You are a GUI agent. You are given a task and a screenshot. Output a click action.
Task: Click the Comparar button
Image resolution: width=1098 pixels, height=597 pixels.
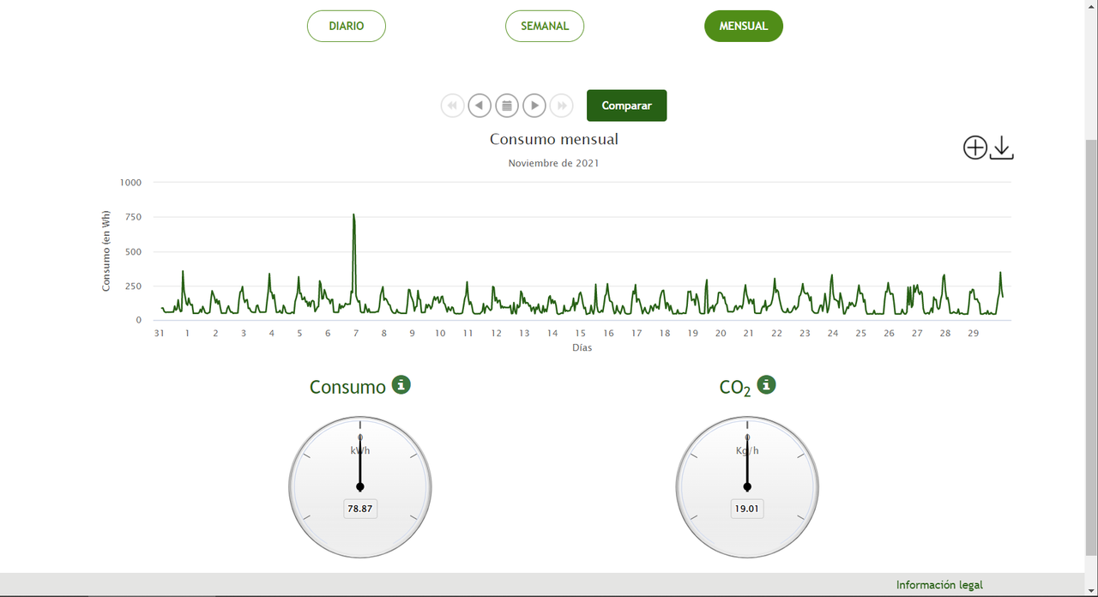pyautogui.click(x=627, y=106)
